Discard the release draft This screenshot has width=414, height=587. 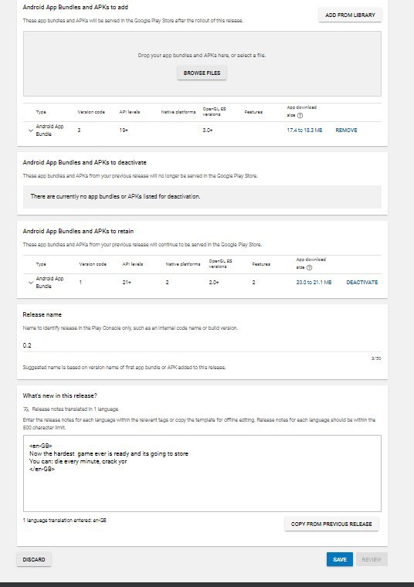(x=34, y=559)
